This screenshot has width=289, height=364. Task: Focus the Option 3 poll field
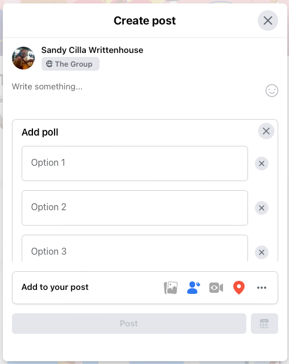click(135, 248)
